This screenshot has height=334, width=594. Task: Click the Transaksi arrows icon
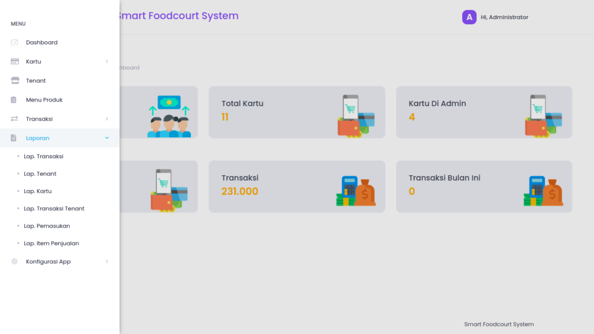pos(15,119)
